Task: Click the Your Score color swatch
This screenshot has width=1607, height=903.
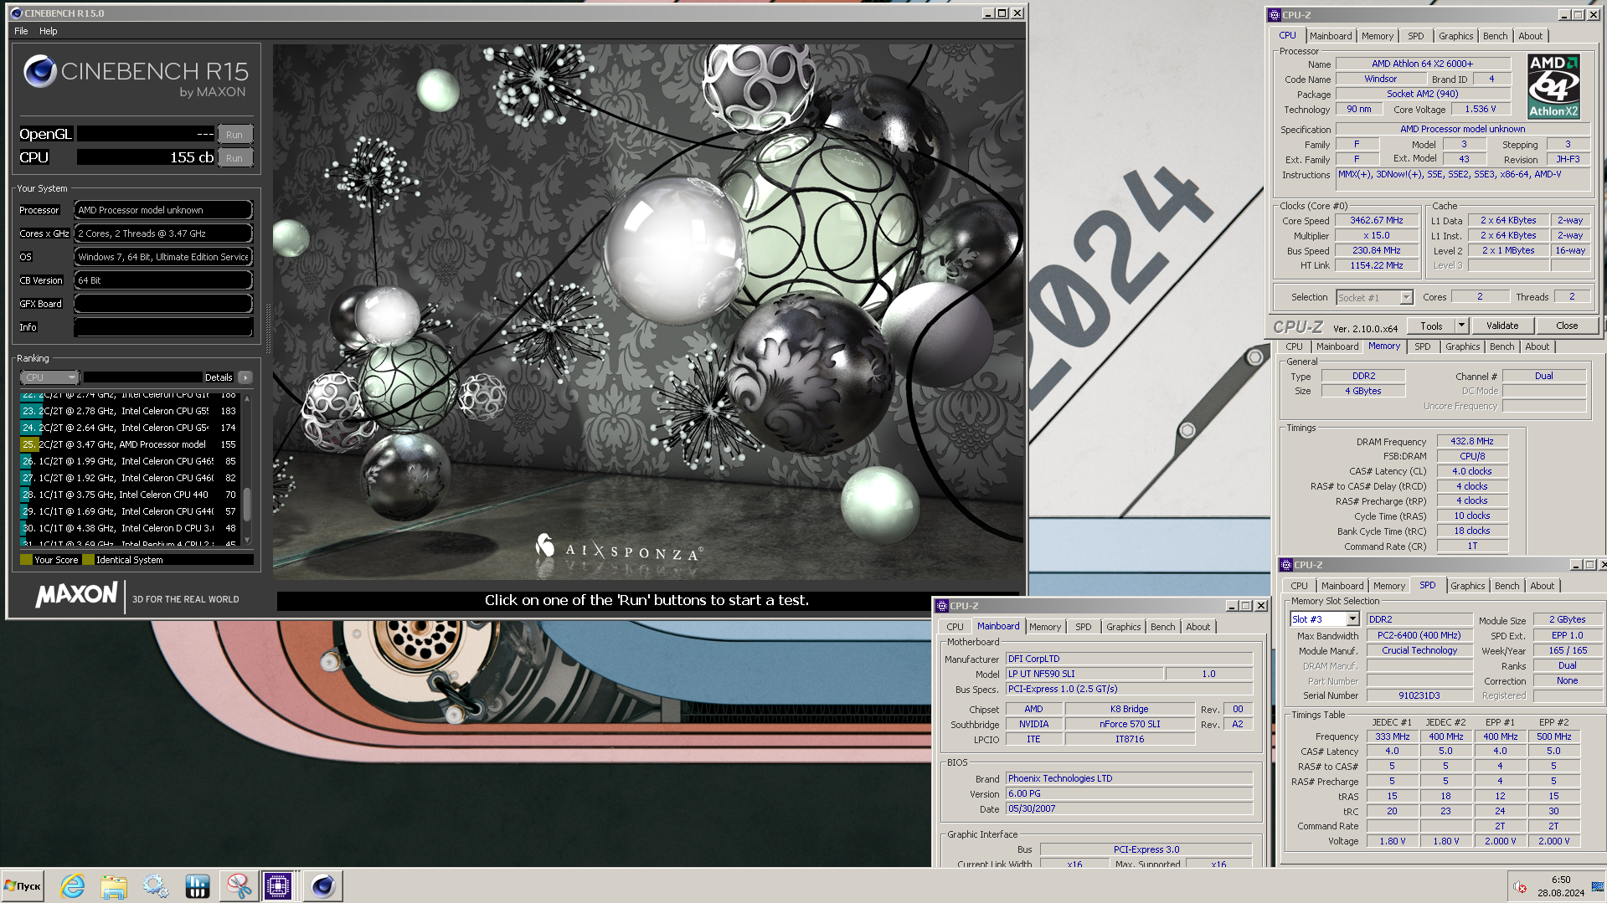Action: (26, 560)
